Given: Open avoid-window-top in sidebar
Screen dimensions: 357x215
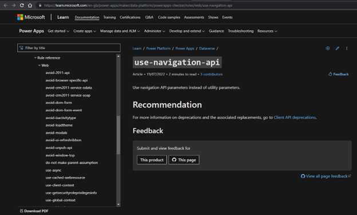Looking at the screenshot, I should [x=60, y=155].
